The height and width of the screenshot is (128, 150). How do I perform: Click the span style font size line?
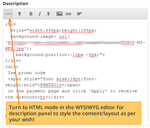tap(52, 79)
